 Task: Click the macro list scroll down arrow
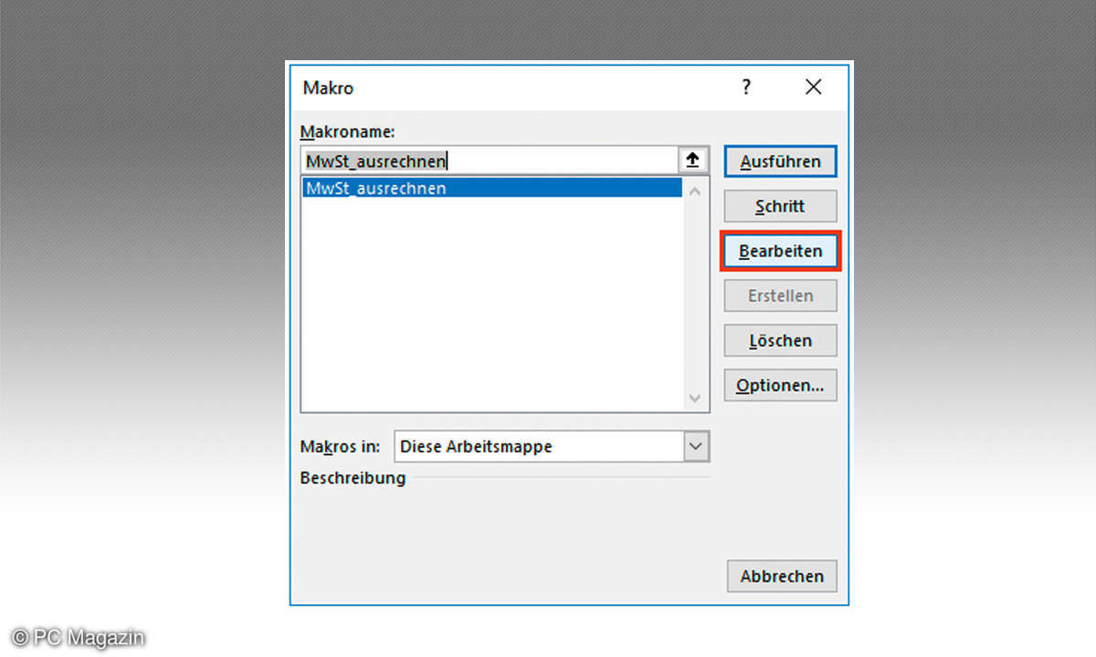[695, 399]
